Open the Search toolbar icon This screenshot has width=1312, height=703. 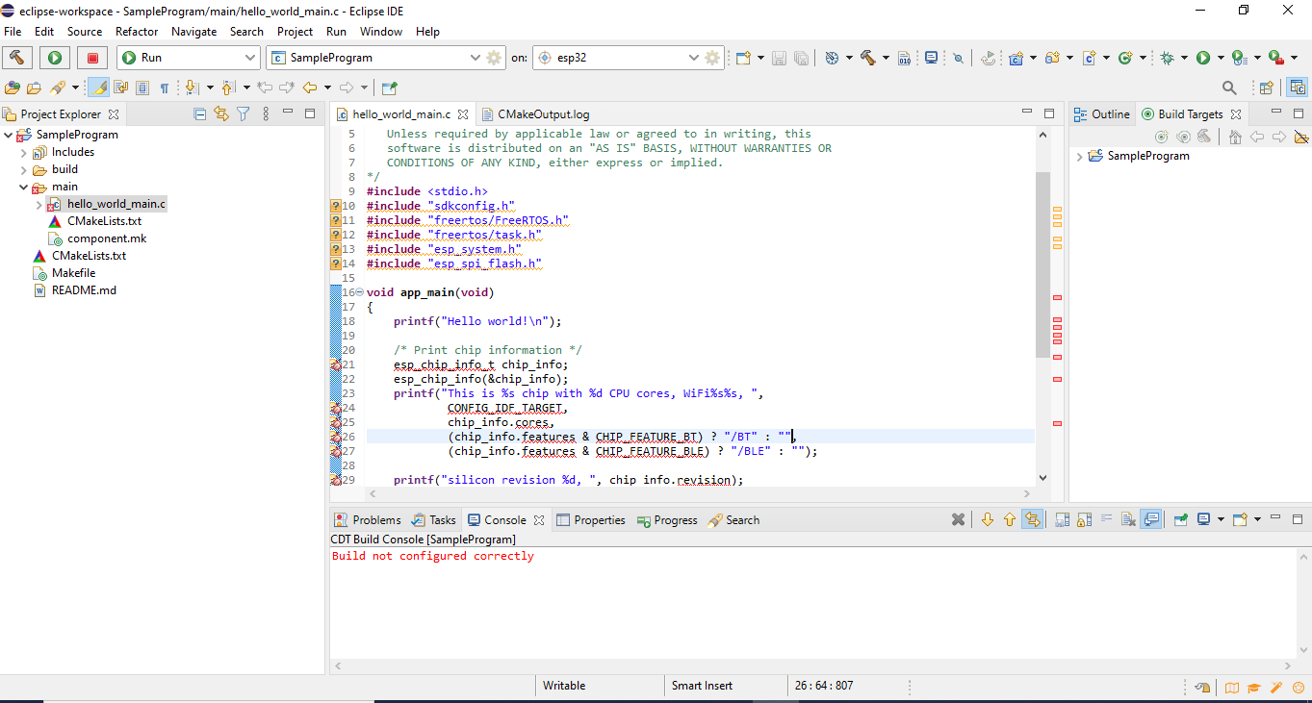click(x=1229, y=87)
